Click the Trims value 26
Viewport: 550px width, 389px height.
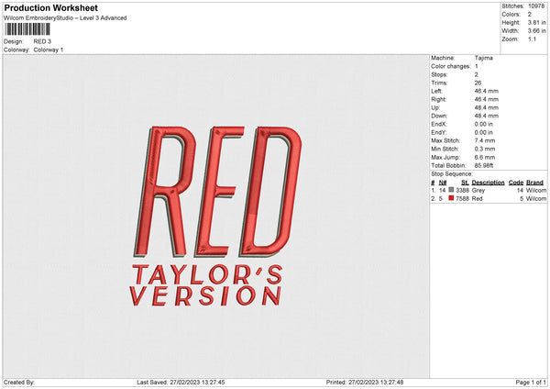click(478, 83)
